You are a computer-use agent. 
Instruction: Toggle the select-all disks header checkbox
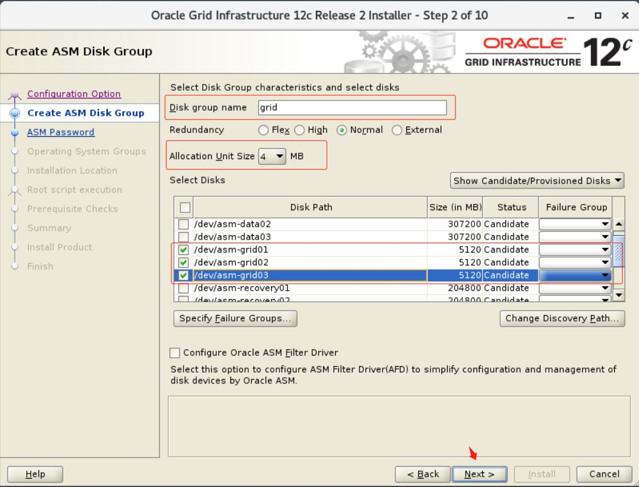click(184, 207)
